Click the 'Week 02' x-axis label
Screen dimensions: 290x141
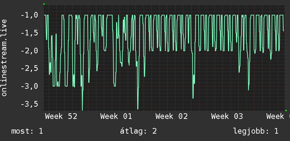(171, 116)
